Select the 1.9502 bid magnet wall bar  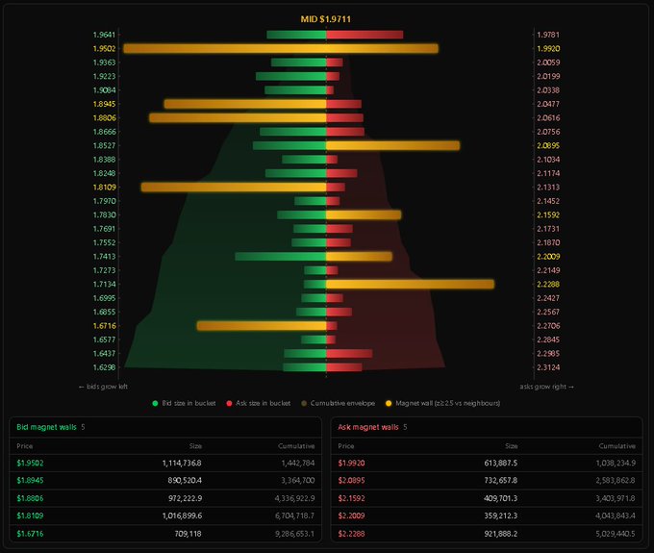(225, 49)
